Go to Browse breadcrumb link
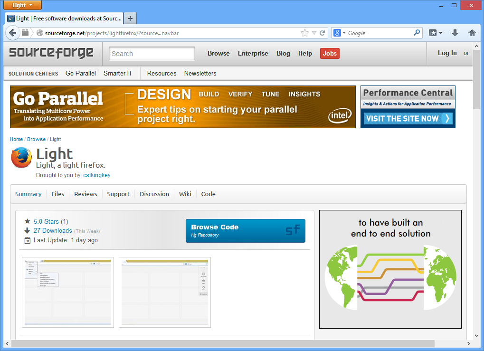The image size is (484, 351). pyautogui.click(x=37, y=139)
